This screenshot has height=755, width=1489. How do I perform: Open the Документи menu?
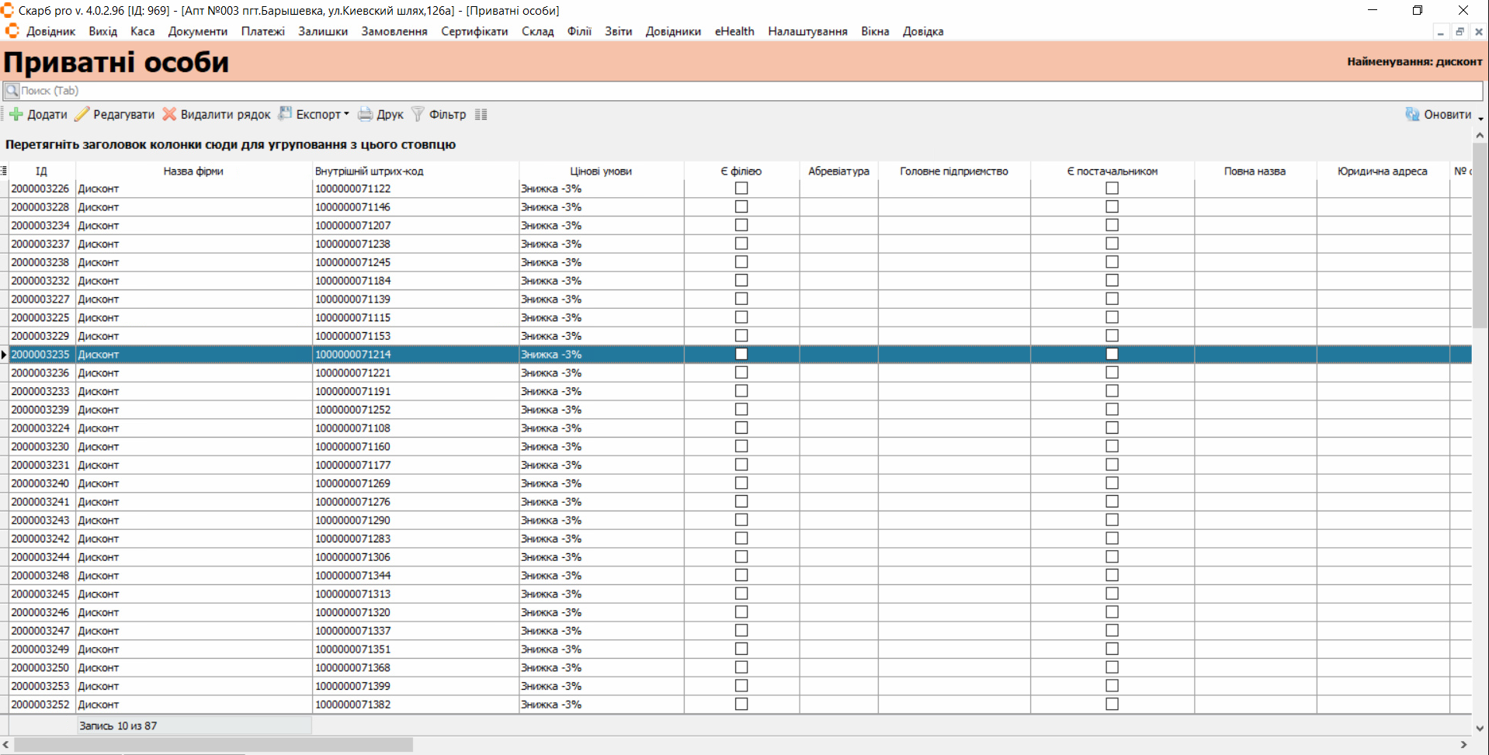197,32
